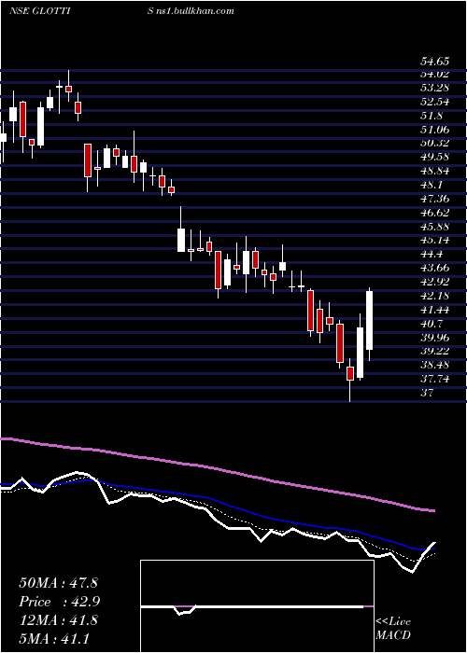
Task: Click the 41.44 price axis label
Action: click(x=434, y=310)
